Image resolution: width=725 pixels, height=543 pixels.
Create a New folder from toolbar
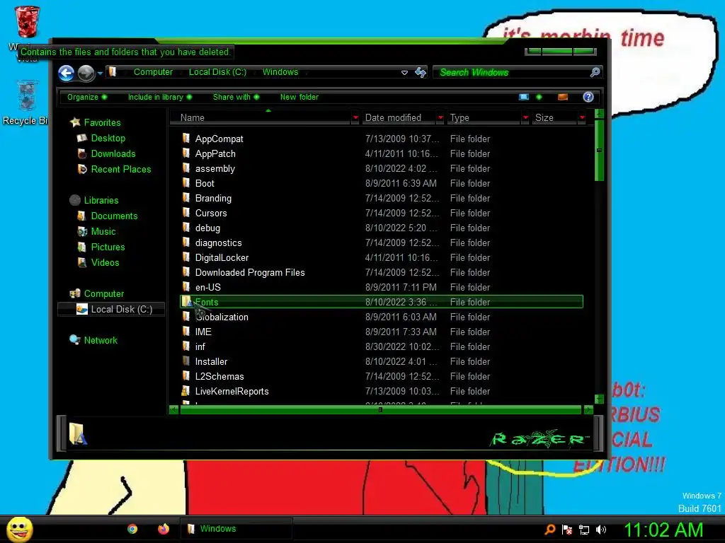pyautogui.click(x=299, y=97)
